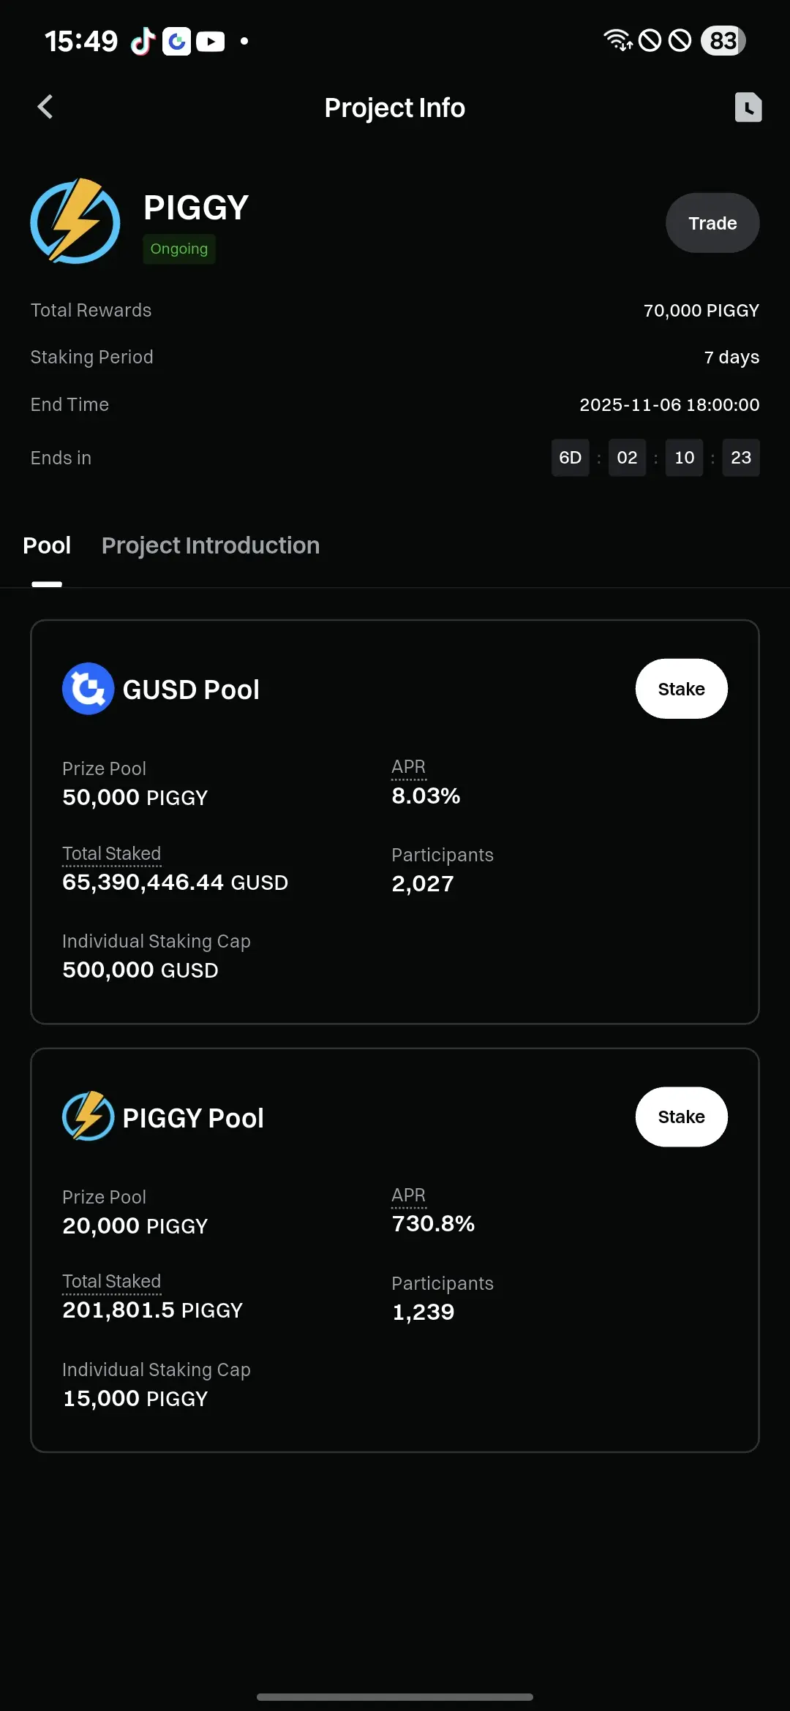Tap the GUSD Pool APR label

[408, 767]
